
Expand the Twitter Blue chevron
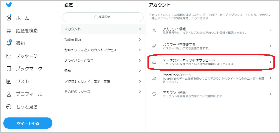(x=140, y=39)
